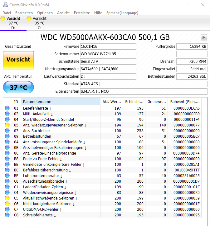
Task: Open the Ansicht menu
Action: [x=63, y=13]
